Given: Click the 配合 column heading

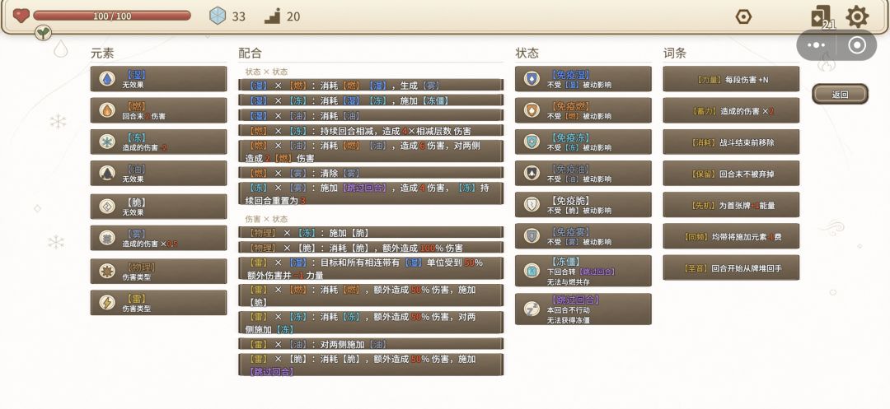Looking at the screenshot, I should point(251,53).
